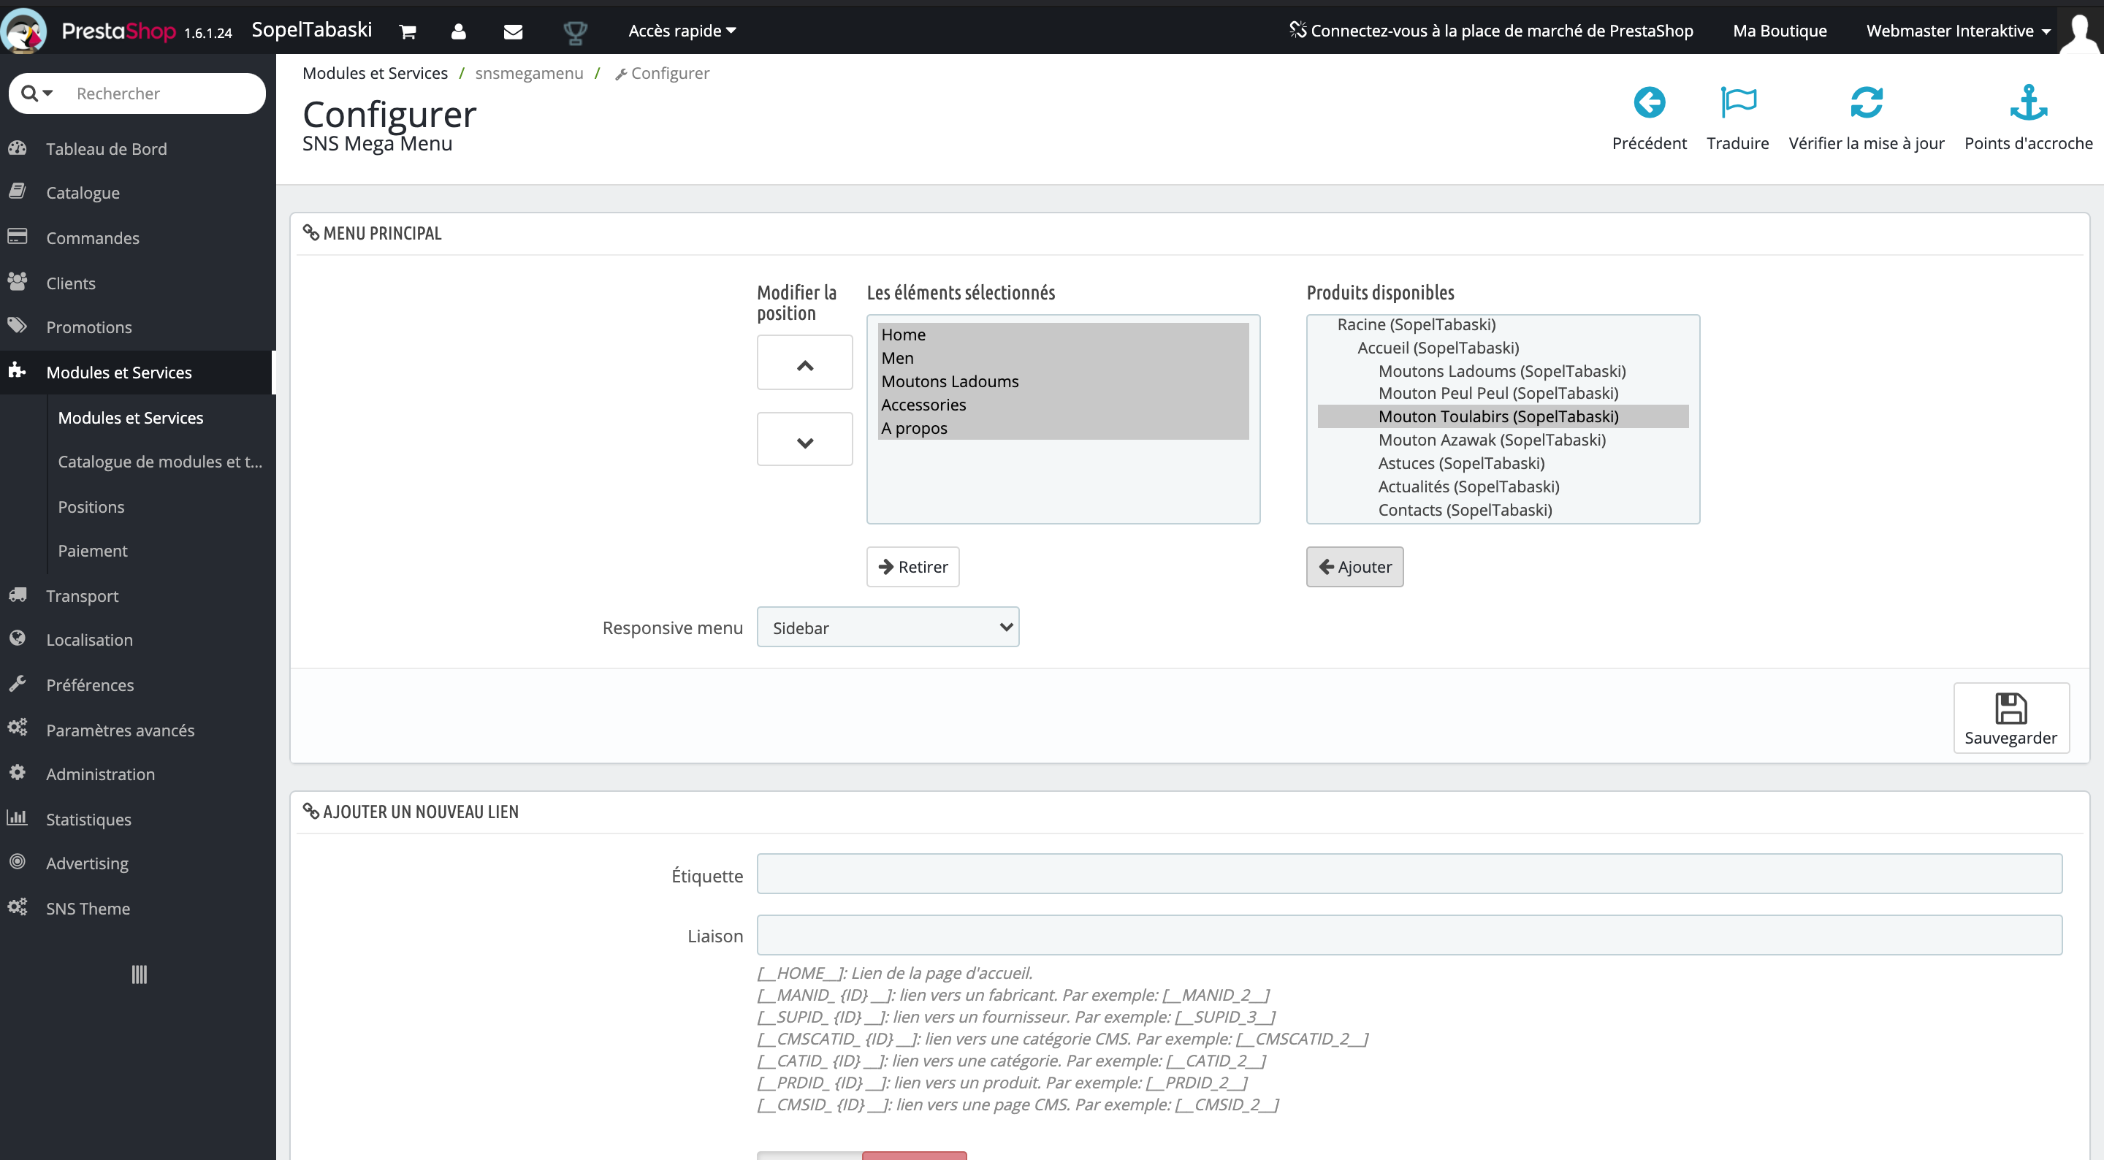Screen dimensions: 2104x1160
Task: Open Catalogue in the sidebar menu
Action: [x=83, y=193]
